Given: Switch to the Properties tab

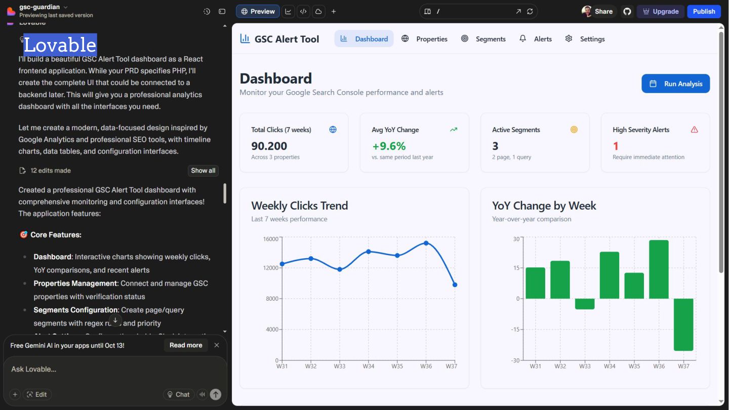Looking at the screenshot, I should (424, 39).
